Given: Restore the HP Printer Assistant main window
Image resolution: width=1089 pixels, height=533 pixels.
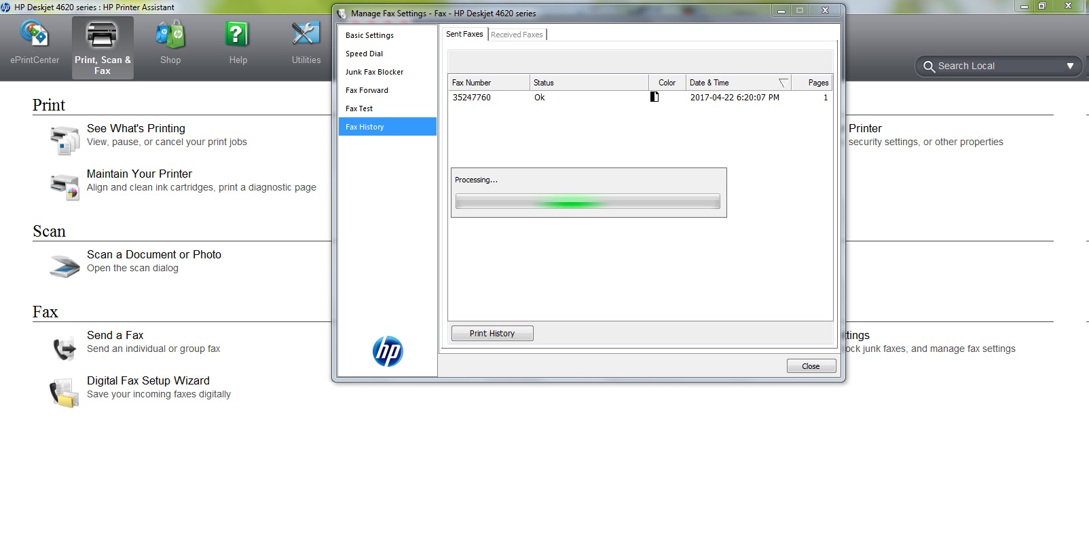Looking at the screenshot, I should (1042, 5).
